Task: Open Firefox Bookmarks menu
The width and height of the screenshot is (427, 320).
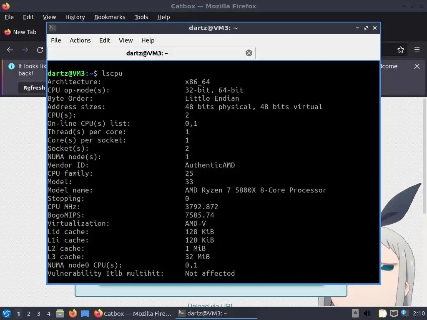Action: click(110, 17)
